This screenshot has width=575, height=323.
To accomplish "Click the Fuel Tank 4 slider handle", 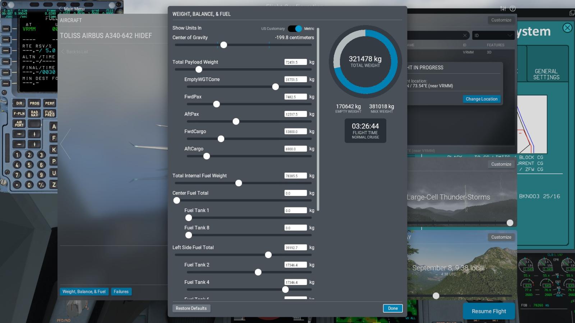I will pos(285,290).
